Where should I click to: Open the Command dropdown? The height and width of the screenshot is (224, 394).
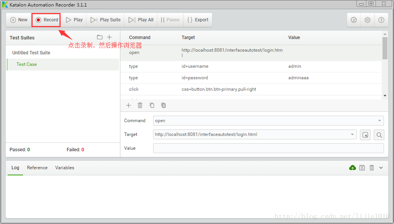[269, 121]
